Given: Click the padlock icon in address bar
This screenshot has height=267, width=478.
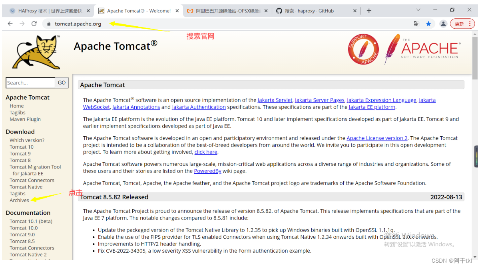Looking at the screenshot, I should (48, 24).
